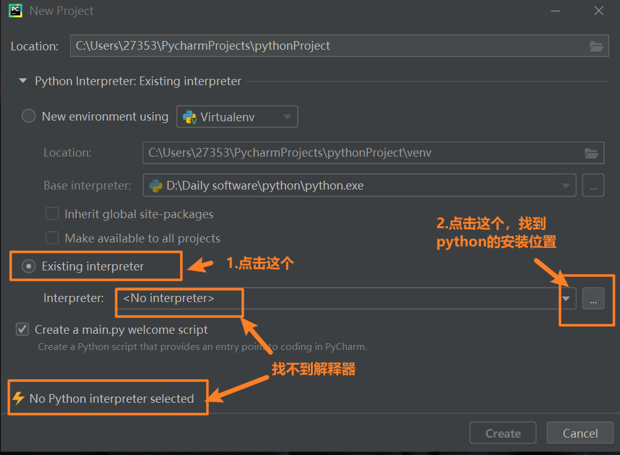Open folder browser for project Location

click(596, 47)
